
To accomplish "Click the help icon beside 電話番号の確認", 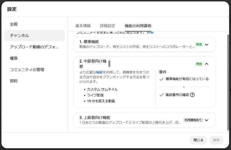I will pos(192,95).
